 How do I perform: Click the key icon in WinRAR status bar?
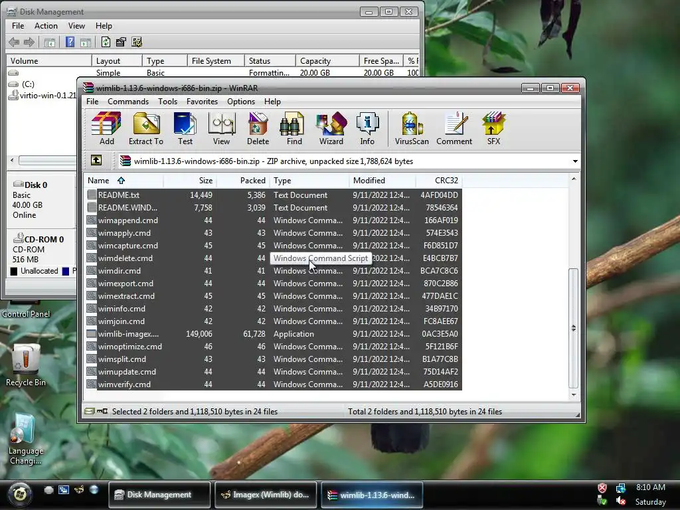tap(102, 411)
